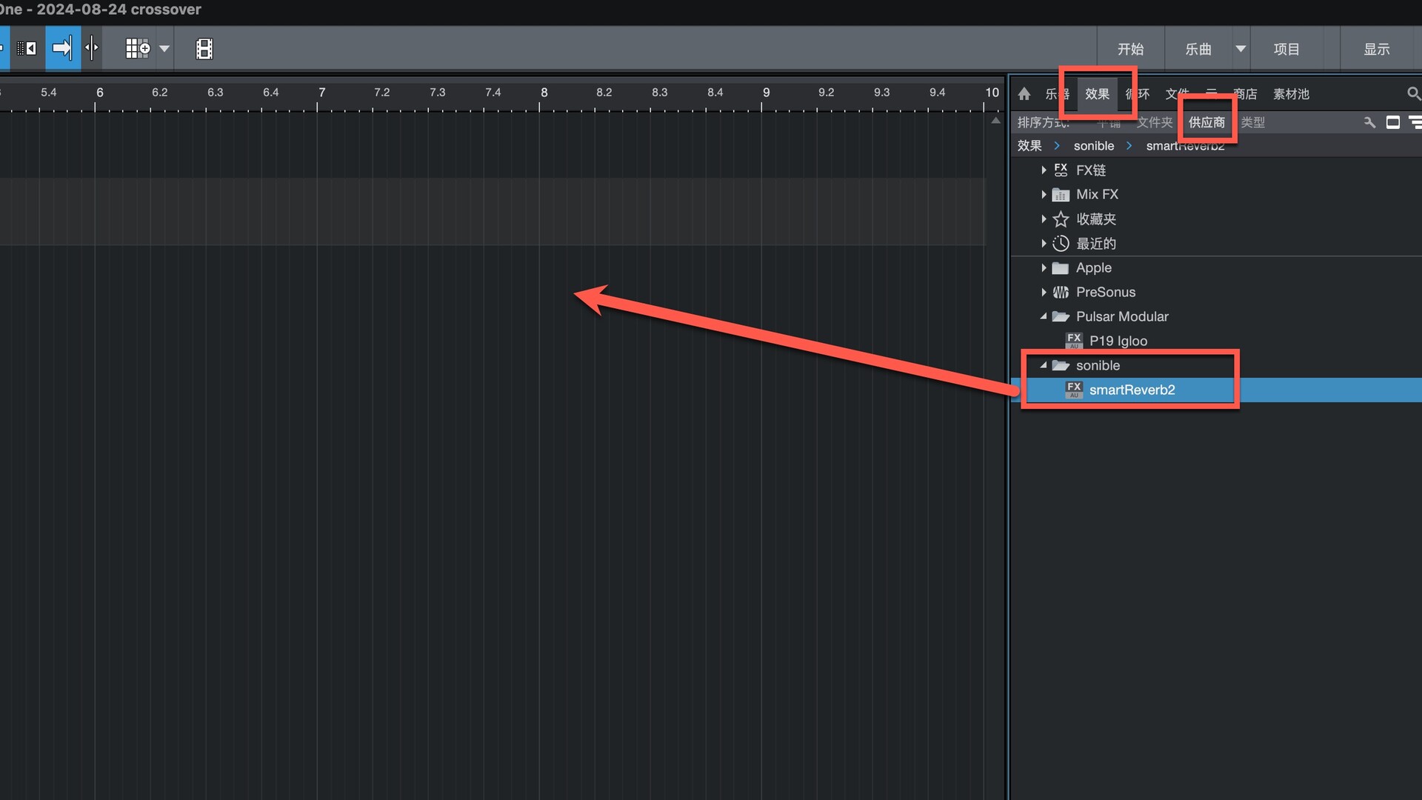Image resolution: width=1422 pixels, height=800 pixels.
Task: Open the browser search magnifier
Action: click(x=1413, y=94)
